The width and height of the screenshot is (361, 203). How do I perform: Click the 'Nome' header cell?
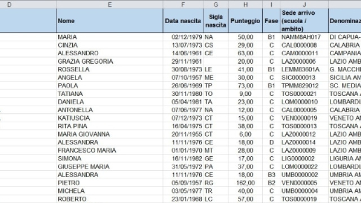click(109, 21)
